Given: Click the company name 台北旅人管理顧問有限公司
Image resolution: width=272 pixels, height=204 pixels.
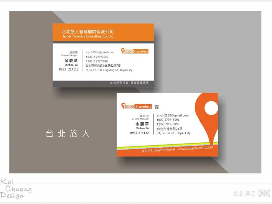Looking at the screenshot, I should pos(88,32).
